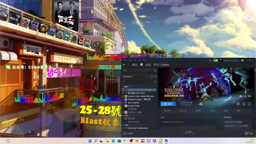Open File Explorer from taskbar
Image resolution: width=256 pixels, height=144 pixels.
click(108, 141)
